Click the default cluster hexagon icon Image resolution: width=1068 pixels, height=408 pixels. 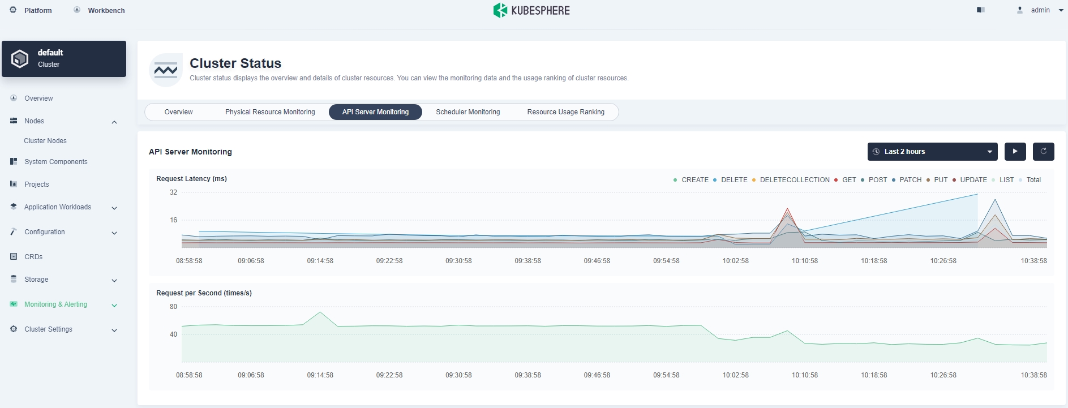[20, 58]
